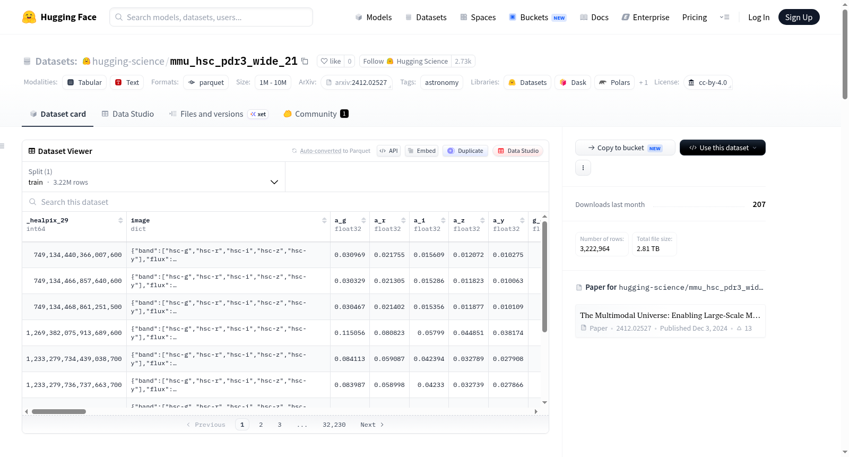Click sort icon on a_i column

coord(443,220)
